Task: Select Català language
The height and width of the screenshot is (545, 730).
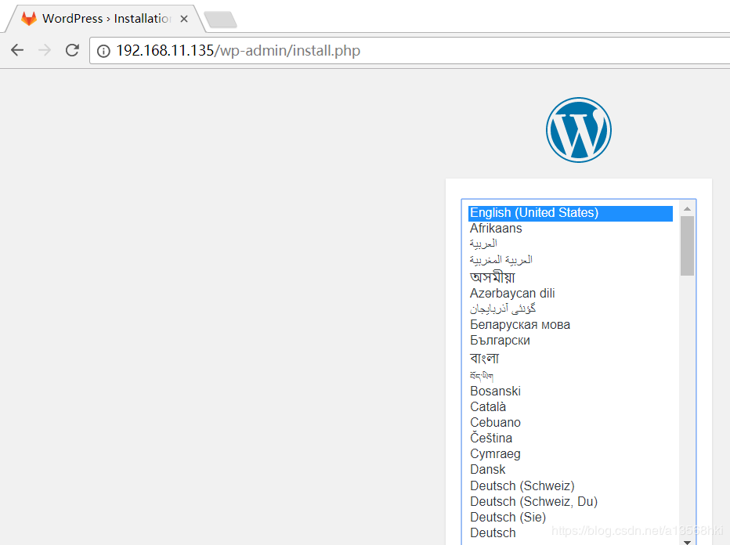Action: pos(570,406)
